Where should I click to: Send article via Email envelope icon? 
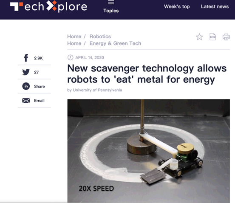coord(26,101)
